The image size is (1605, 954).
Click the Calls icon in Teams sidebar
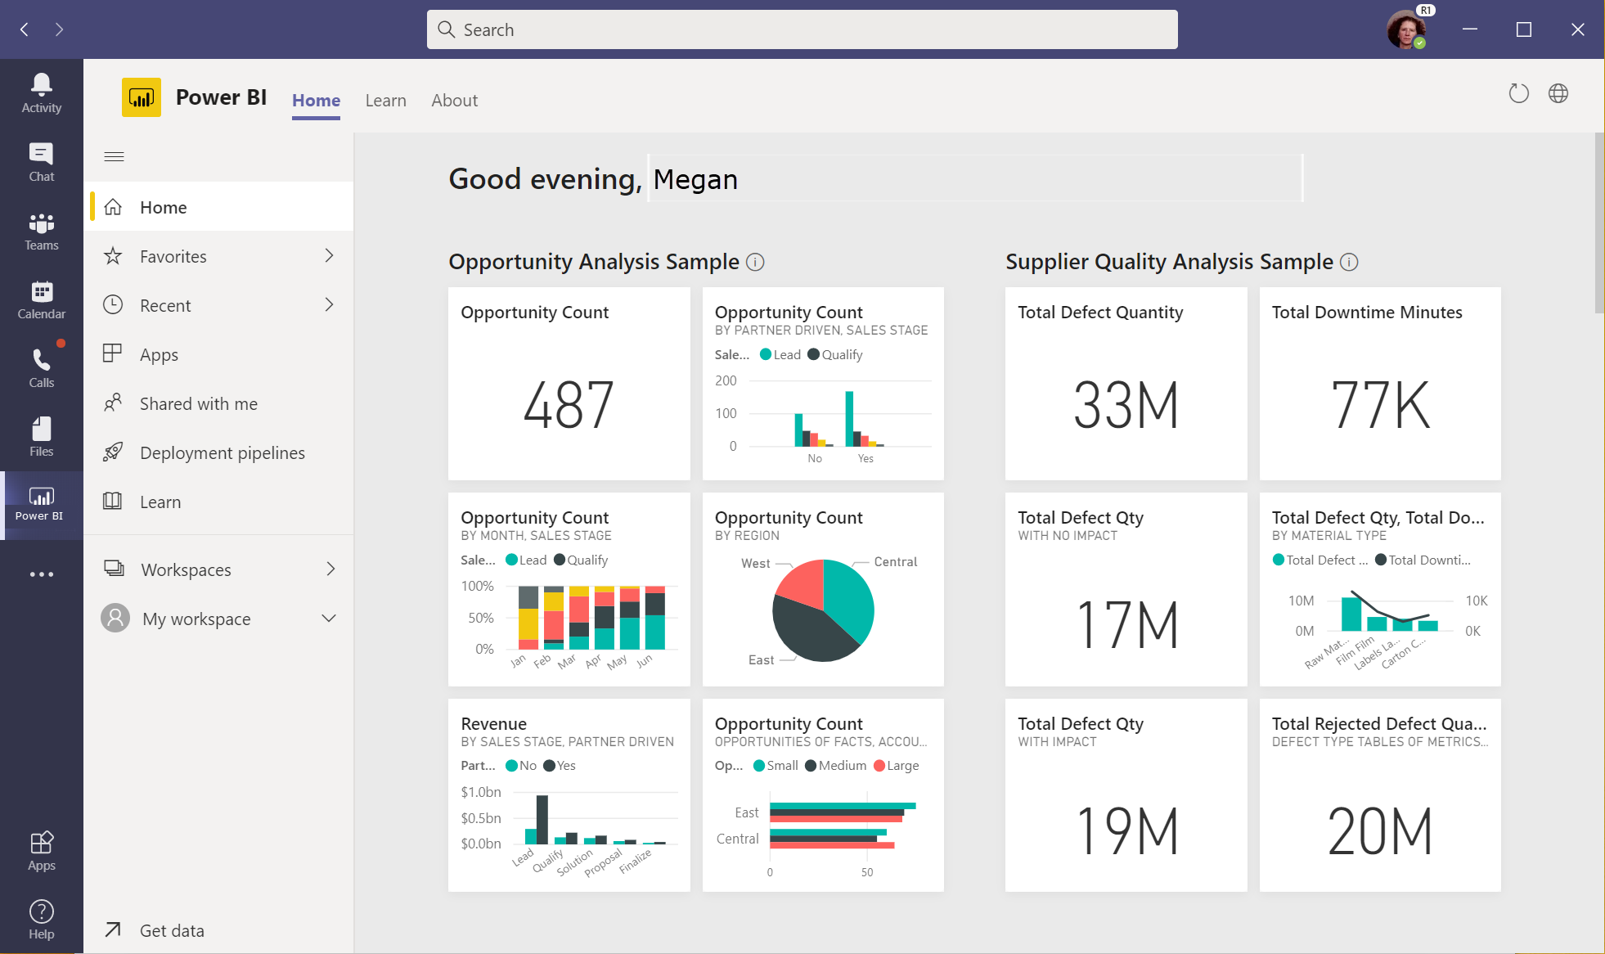(x=41, y=363)
